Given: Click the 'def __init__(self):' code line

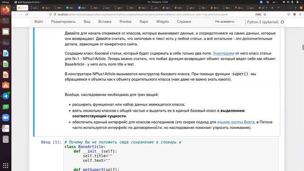Looking at the screenshot, I should 95,151.
